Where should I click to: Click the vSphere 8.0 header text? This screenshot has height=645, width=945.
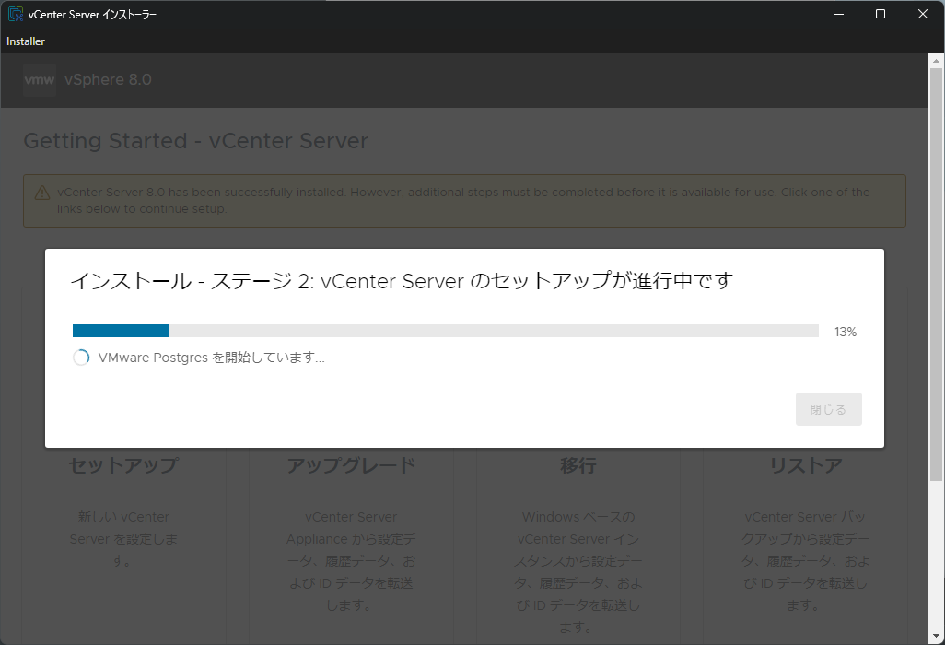[108, 79]
